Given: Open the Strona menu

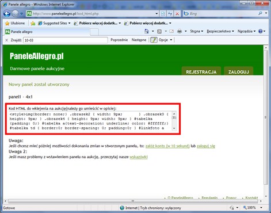Looking at the screenshot, I should [x=196, y=31].
